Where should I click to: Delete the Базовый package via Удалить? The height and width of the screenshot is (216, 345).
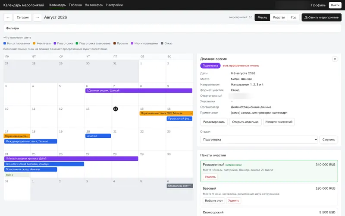pos(233,200)
